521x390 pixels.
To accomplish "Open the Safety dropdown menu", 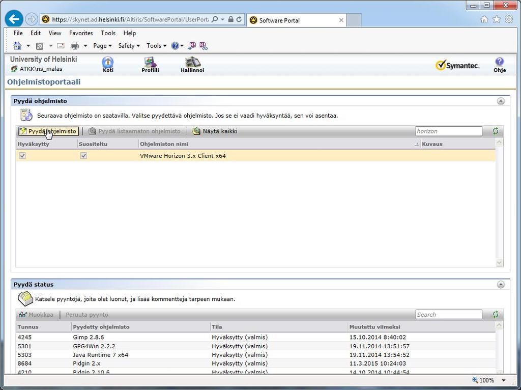I will 129,45.
